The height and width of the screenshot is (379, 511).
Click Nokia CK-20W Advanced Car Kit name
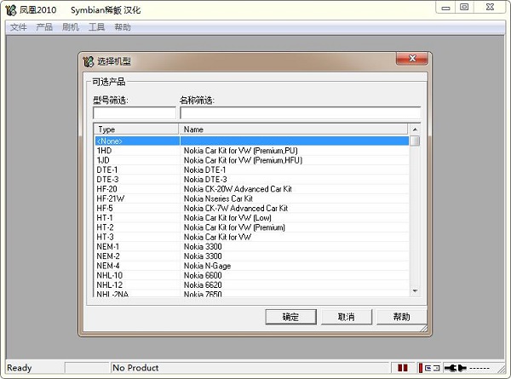click(x=238, y=189)
